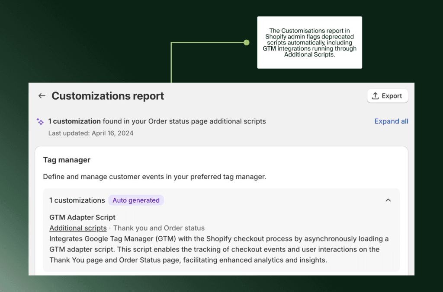
Task: Click 'Thank you and Order status' text
Action: click(159, 228)
